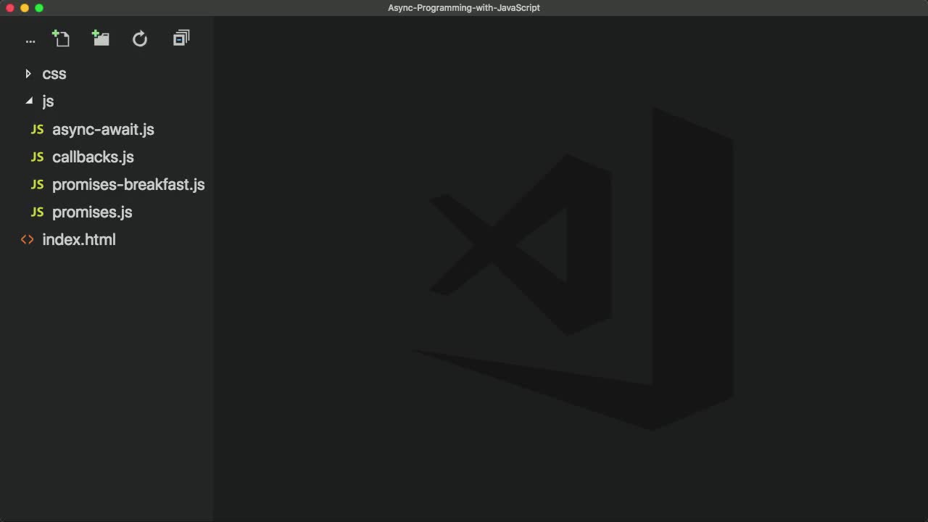This screenshot has width=928, height=522.
Task: Open callbacks.js
Action: point(93,157)
